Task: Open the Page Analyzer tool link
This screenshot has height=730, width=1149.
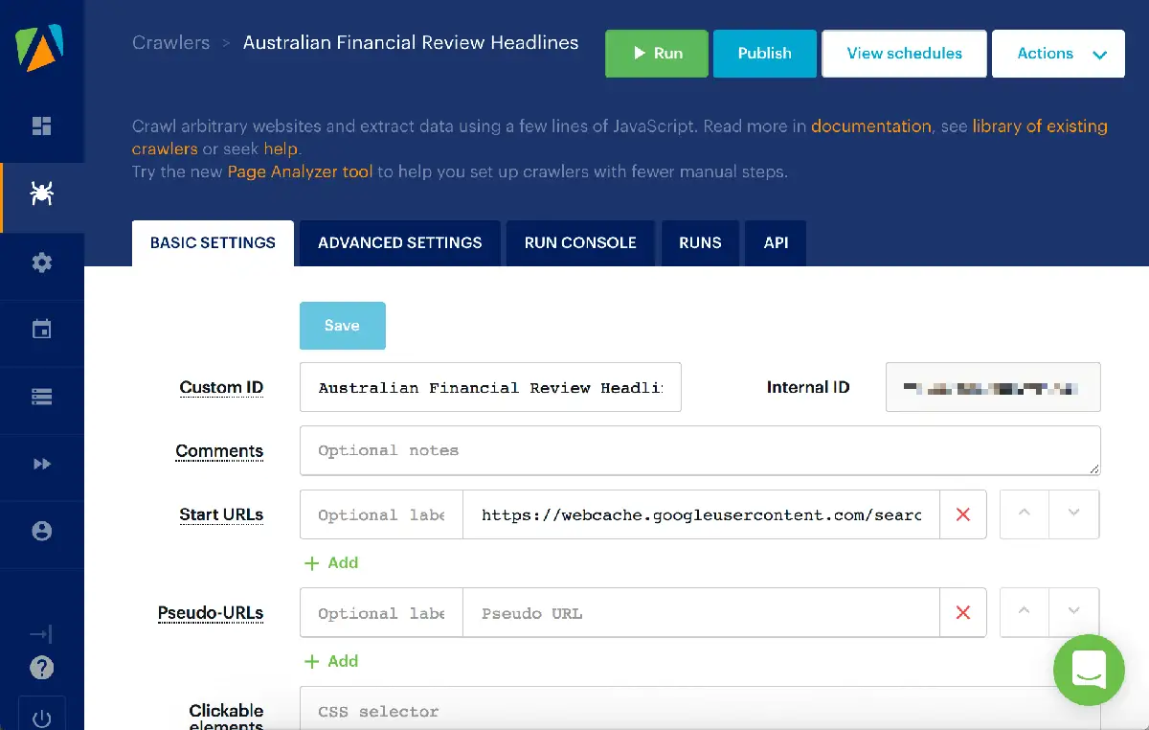Action: coord(300,172)
